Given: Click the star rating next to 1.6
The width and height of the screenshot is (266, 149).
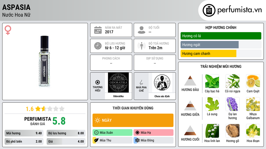Looking at the screenshot, I should tap(50, 109).
